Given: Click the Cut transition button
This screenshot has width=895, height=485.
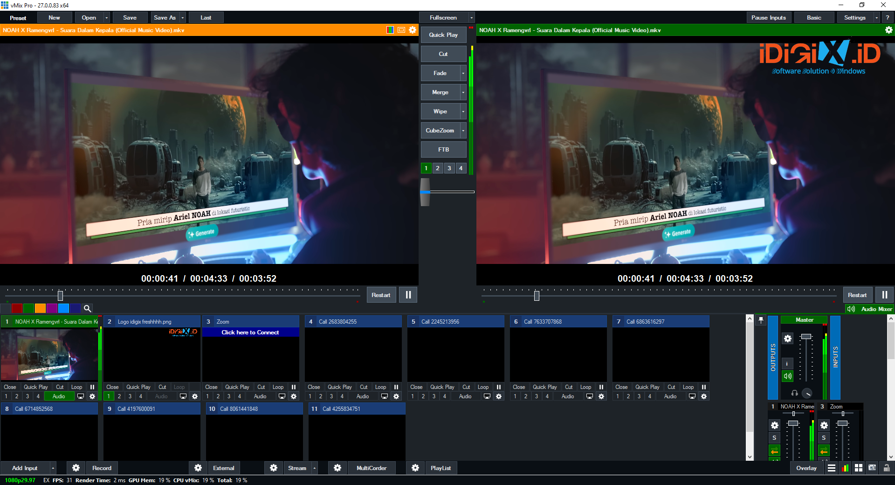Looking at the screenshot, I should (x=443, y=54).
